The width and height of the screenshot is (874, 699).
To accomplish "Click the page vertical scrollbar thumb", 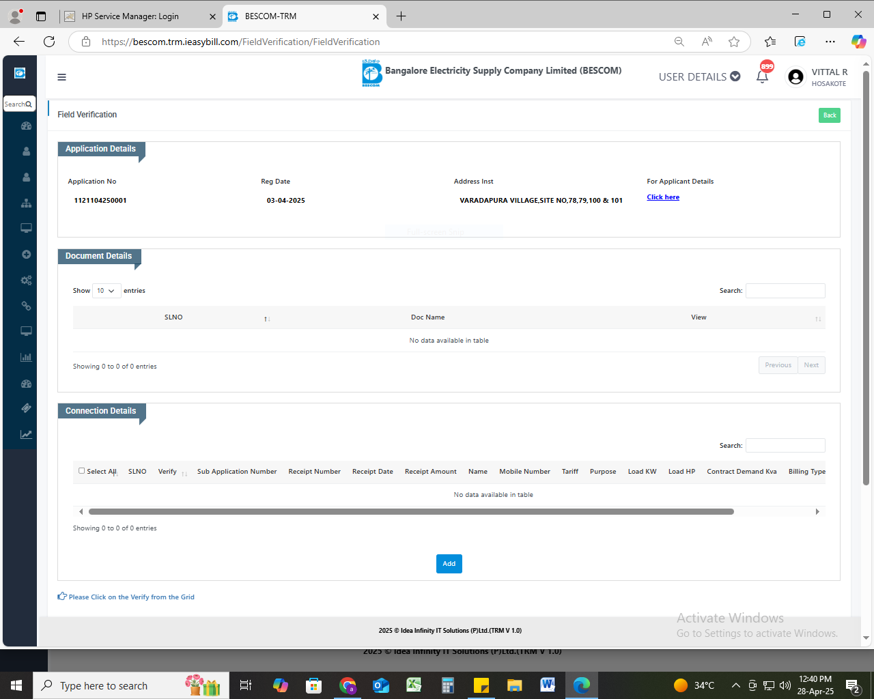I will (866, 279).
